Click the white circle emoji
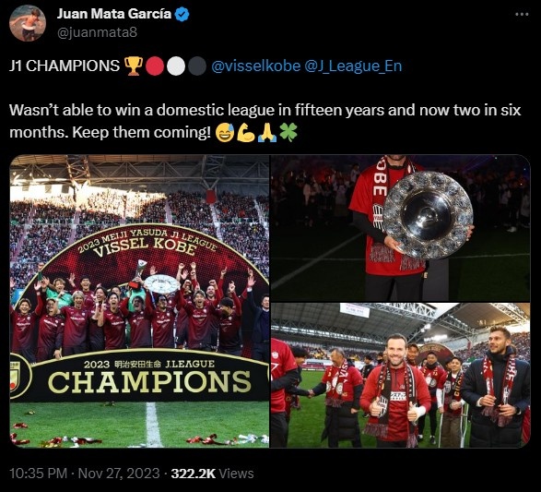This screenshot has height=492, width=541. click(x=176, y=66)
